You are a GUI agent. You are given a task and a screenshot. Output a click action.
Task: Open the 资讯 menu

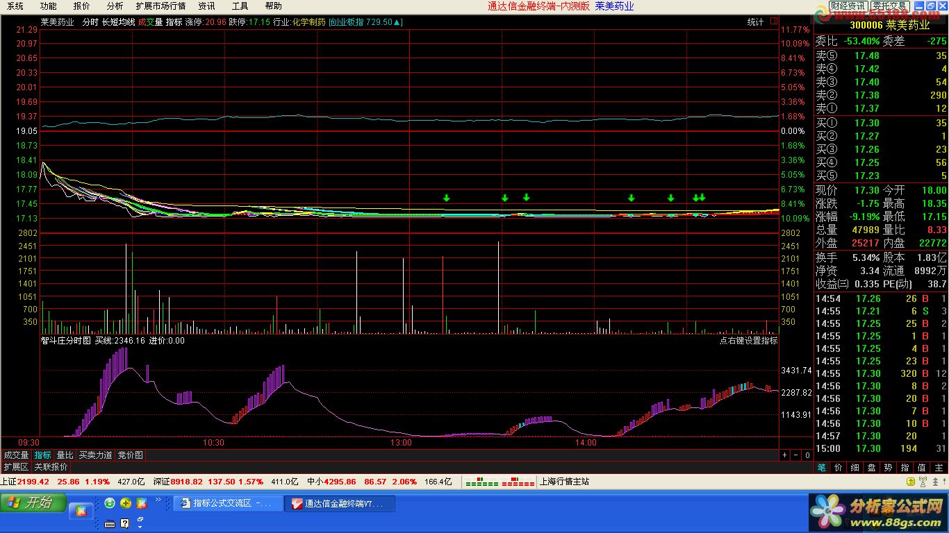[206, 6]
